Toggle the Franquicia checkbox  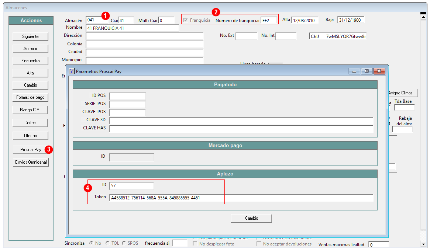[x=186, y=20]
